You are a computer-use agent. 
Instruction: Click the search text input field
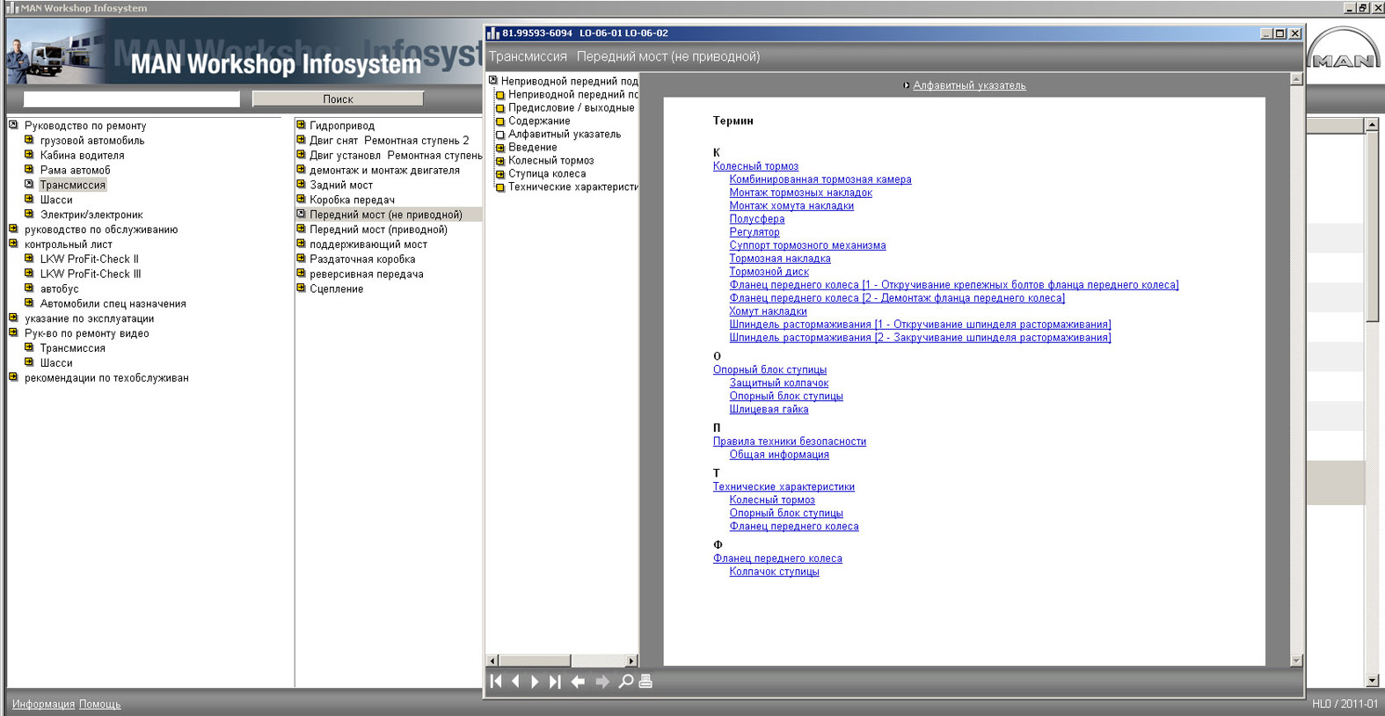coord(132,99)
